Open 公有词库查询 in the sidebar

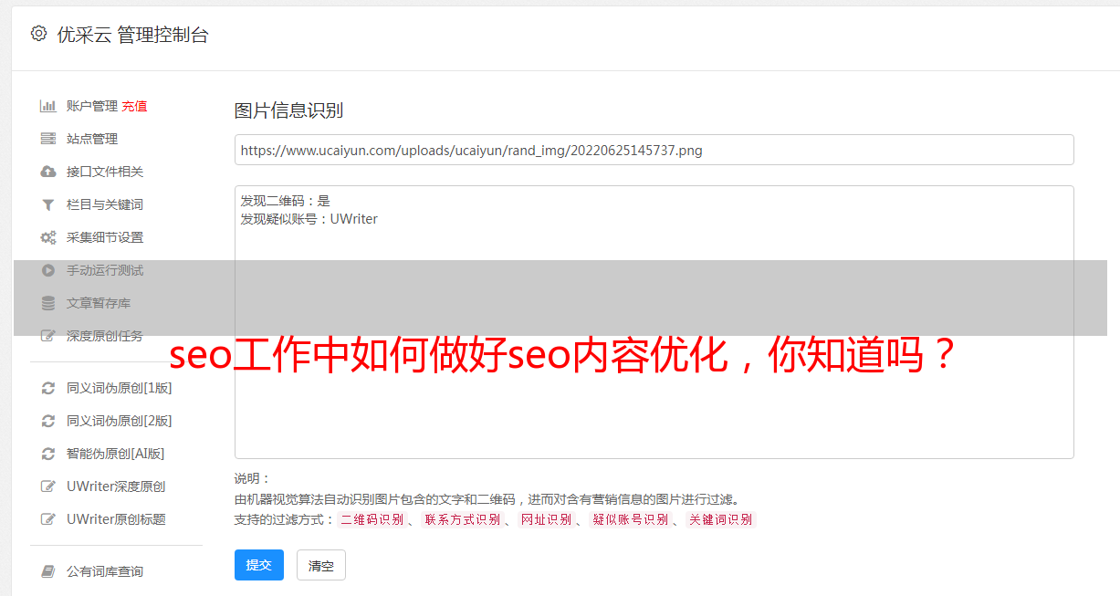[x=105, y=571]
